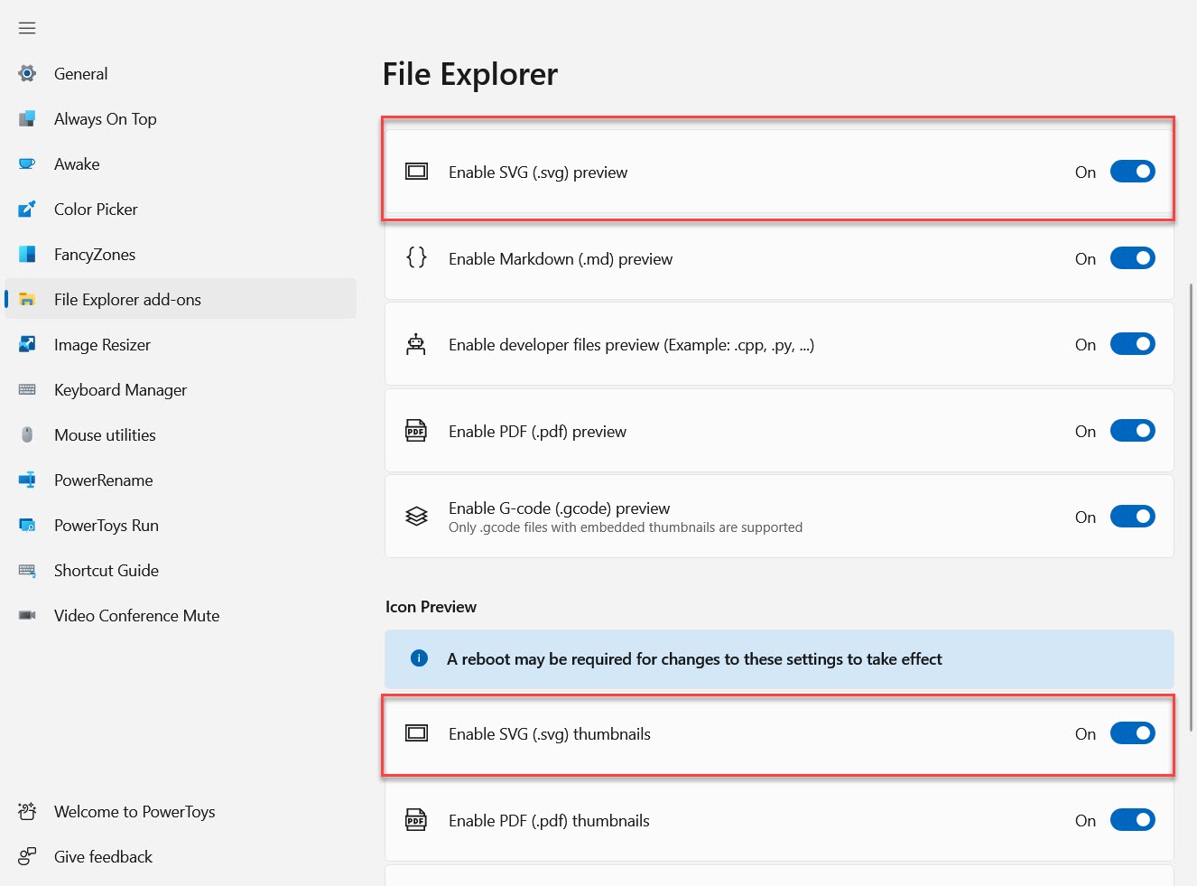Image resolution: width=1197 pixels, height=886 pixels.
Task: Click the Always On Top icon
Action: point(27,118)
